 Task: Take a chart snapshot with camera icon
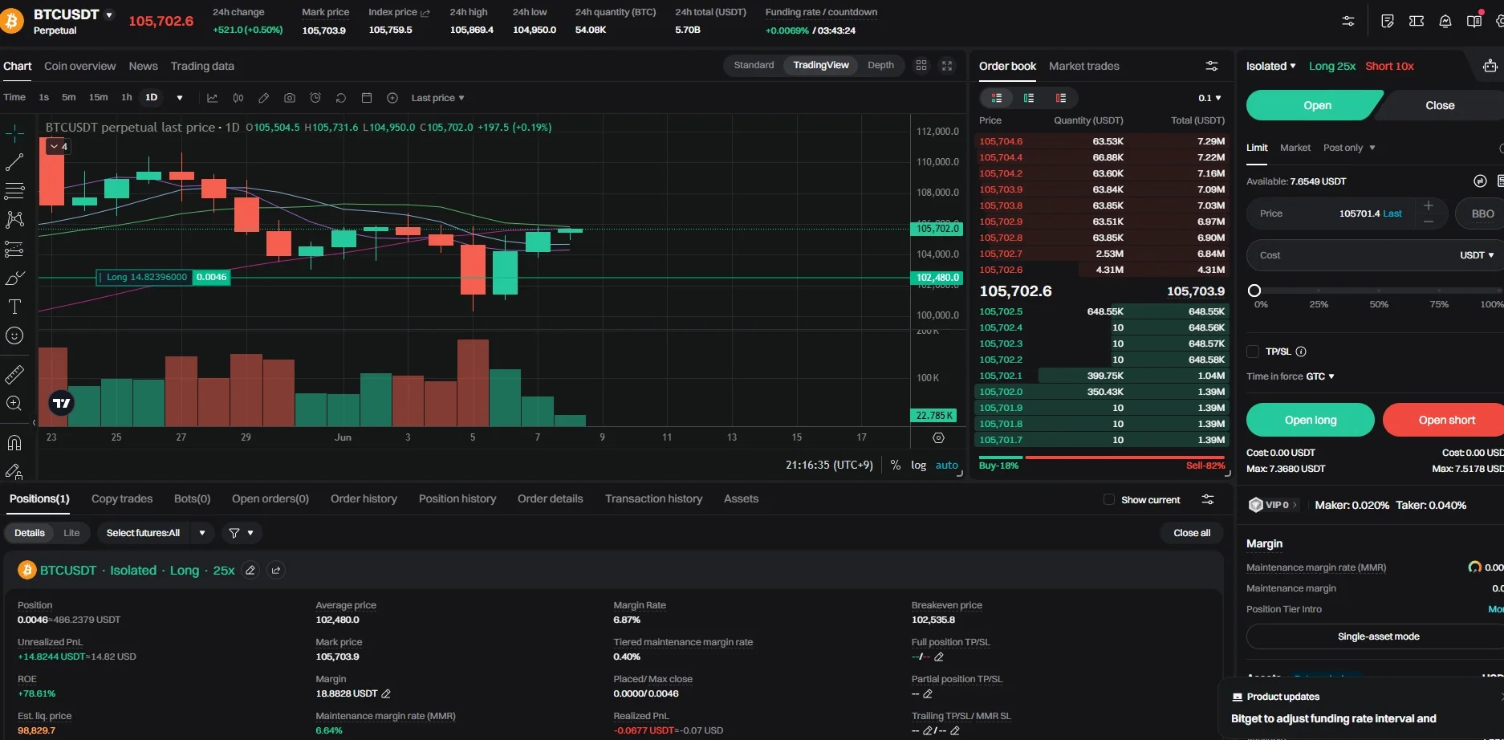(290, 98)
